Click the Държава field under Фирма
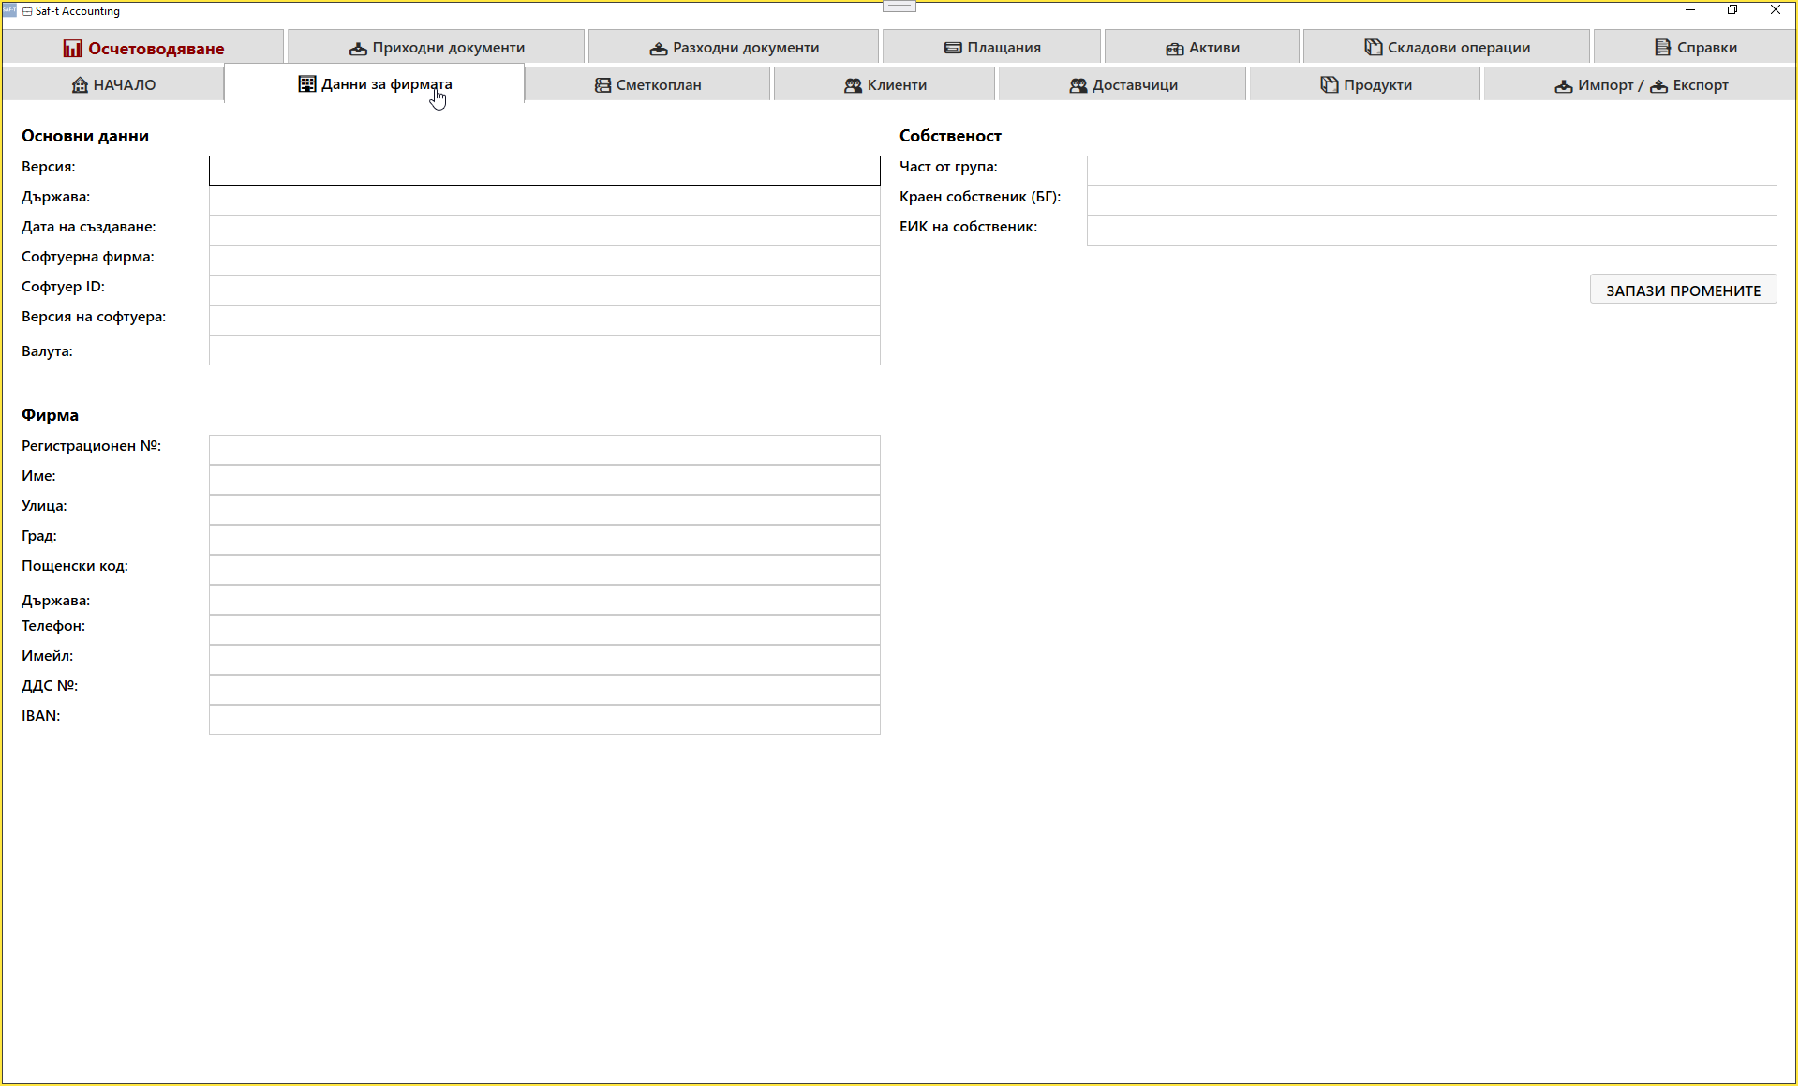The height and width of the screenshot is (1087, 1799). [x=544, y=600]
